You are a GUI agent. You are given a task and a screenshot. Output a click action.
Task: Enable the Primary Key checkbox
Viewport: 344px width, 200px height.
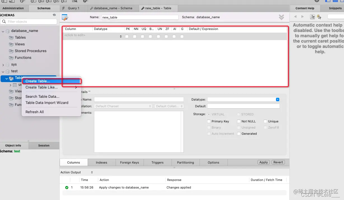(209, 121)
